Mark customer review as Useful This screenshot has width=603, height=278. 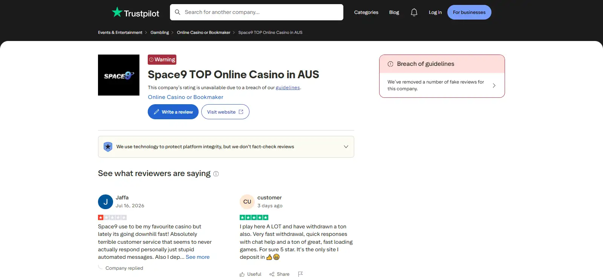click(251, 274)
